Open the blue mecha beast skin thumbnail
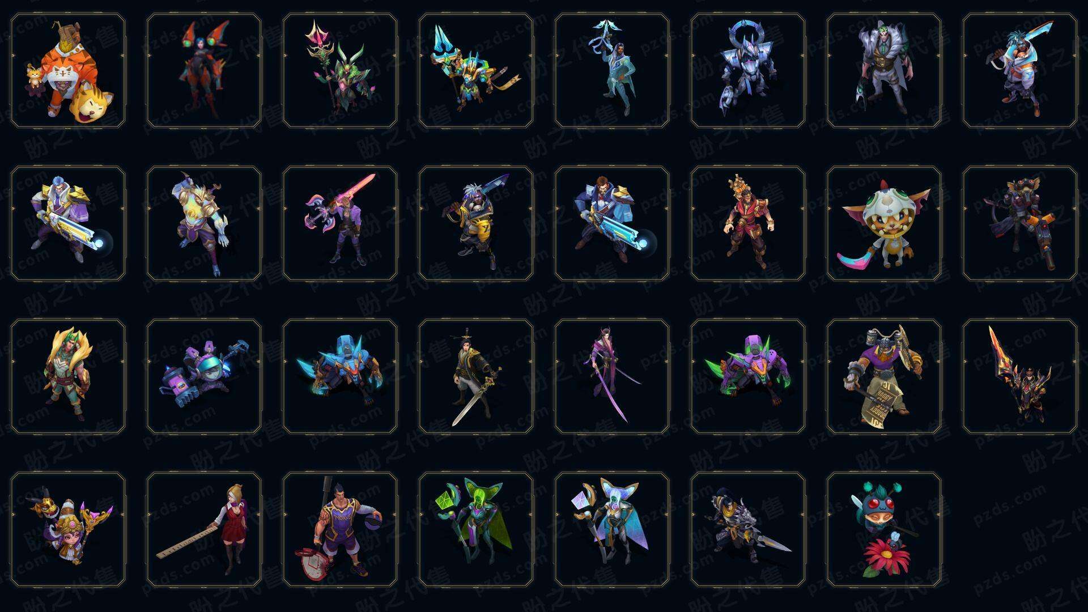Image resolution: width=1088 pixels, height=612 pixels. click(x=340, y=377)
